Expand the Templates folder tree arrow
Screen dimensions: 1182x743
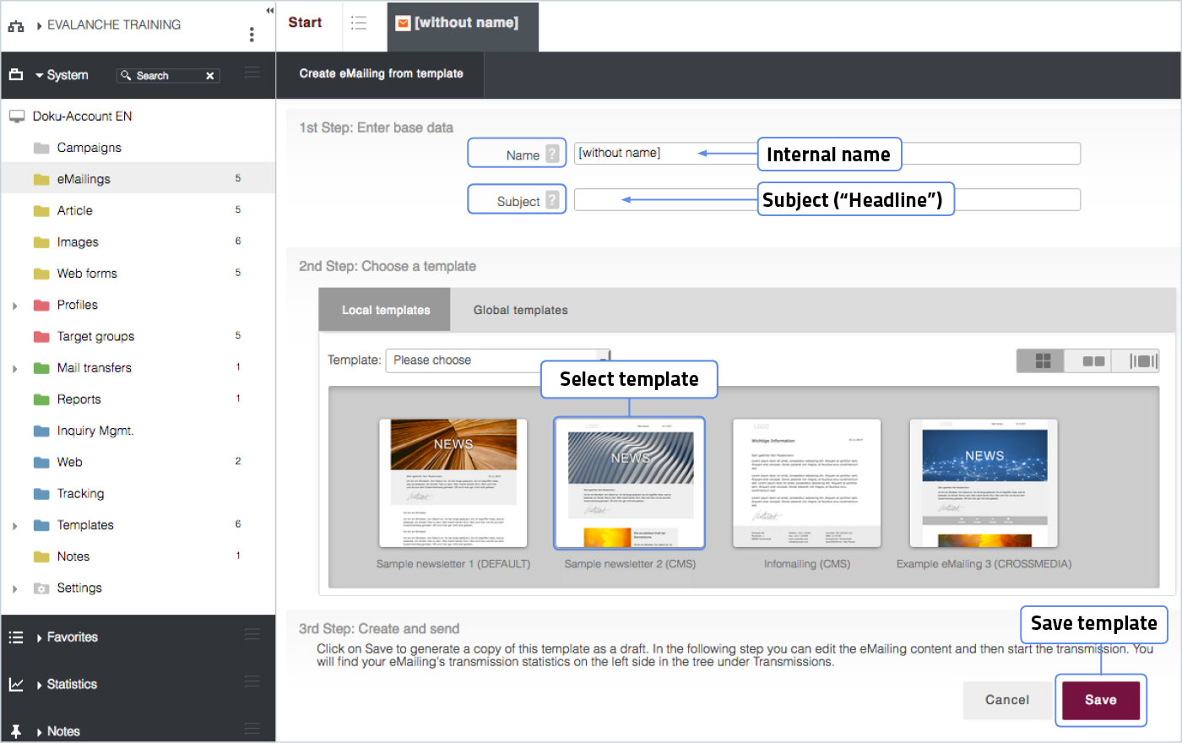[14, 526]
